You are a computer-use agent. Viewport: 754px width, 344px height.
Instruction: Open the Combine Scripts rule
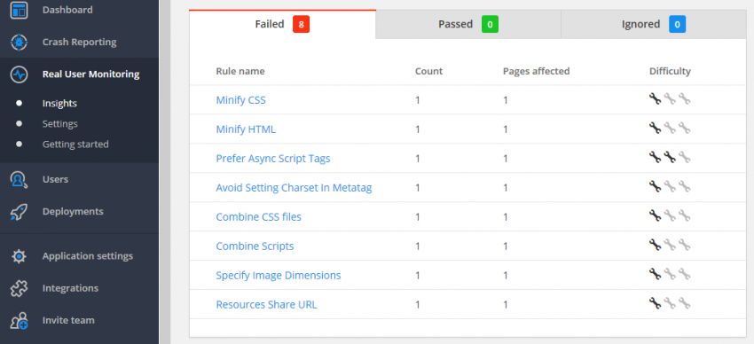click(255, 246)
